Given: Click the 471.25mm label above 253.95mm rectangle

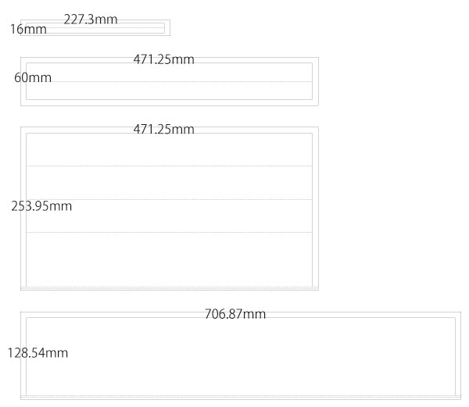Looking at the screenshot, I should click(x=163, y=130).
